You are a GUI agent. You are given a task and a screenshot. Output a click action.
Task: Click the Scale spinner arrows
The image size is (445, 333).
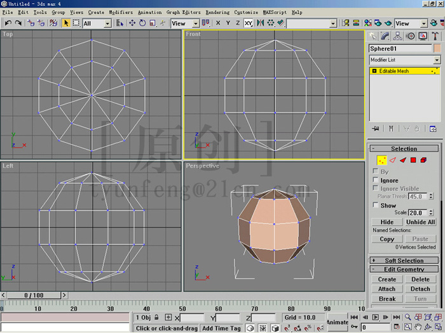431,212
